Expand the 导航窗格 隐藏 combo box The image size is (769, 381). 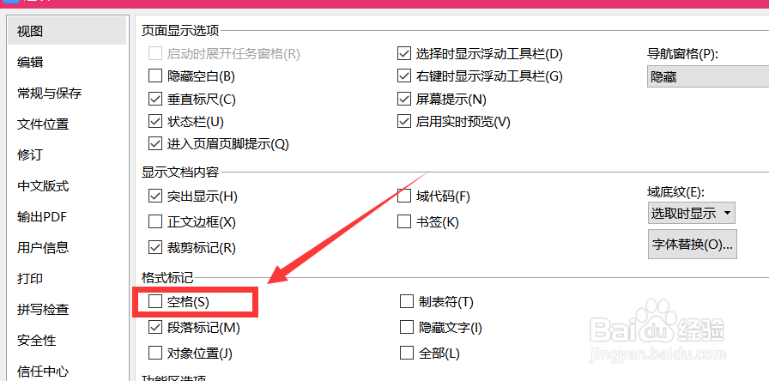(x=707, y=76)
